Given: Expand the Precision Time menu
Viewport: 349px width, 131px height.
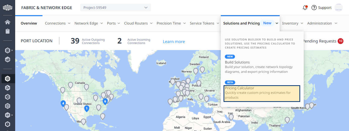Looking at the screenshot, I should [171, 23].
